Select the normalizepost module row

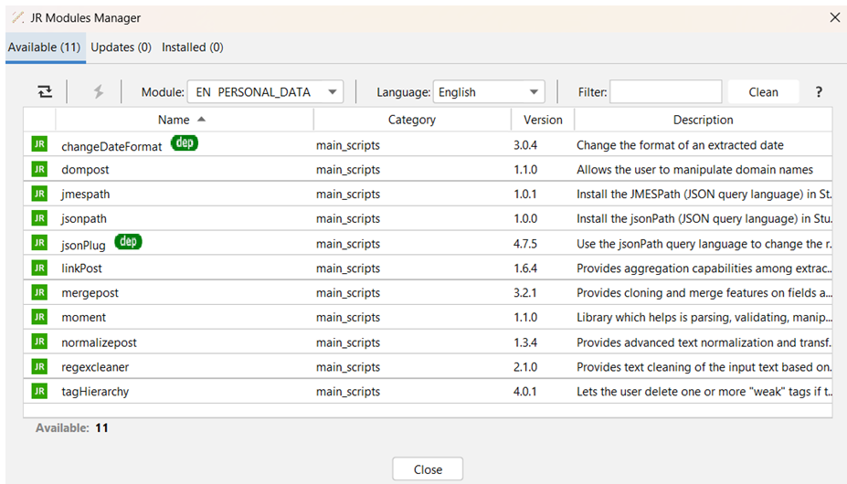point(99,342)
